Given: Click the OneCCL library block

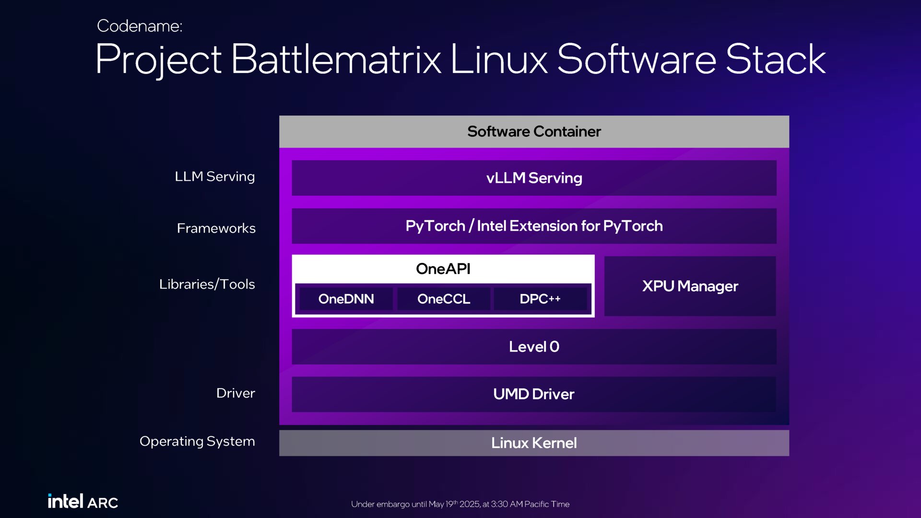Looking at the screenshot, I should (444, 299).
